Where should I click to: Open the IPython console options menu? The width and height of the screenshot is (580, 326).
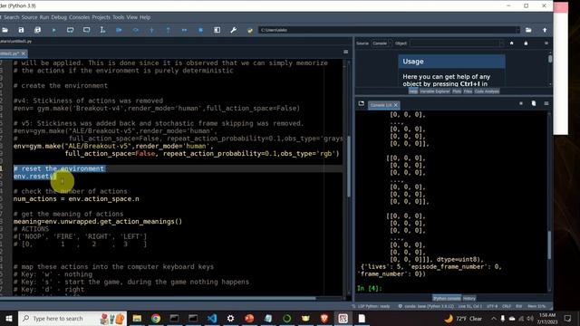(546, 103)
